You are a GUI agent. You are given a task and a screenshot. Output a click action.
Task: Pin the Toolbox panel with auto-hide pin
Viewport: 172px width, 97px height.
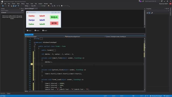21,9
